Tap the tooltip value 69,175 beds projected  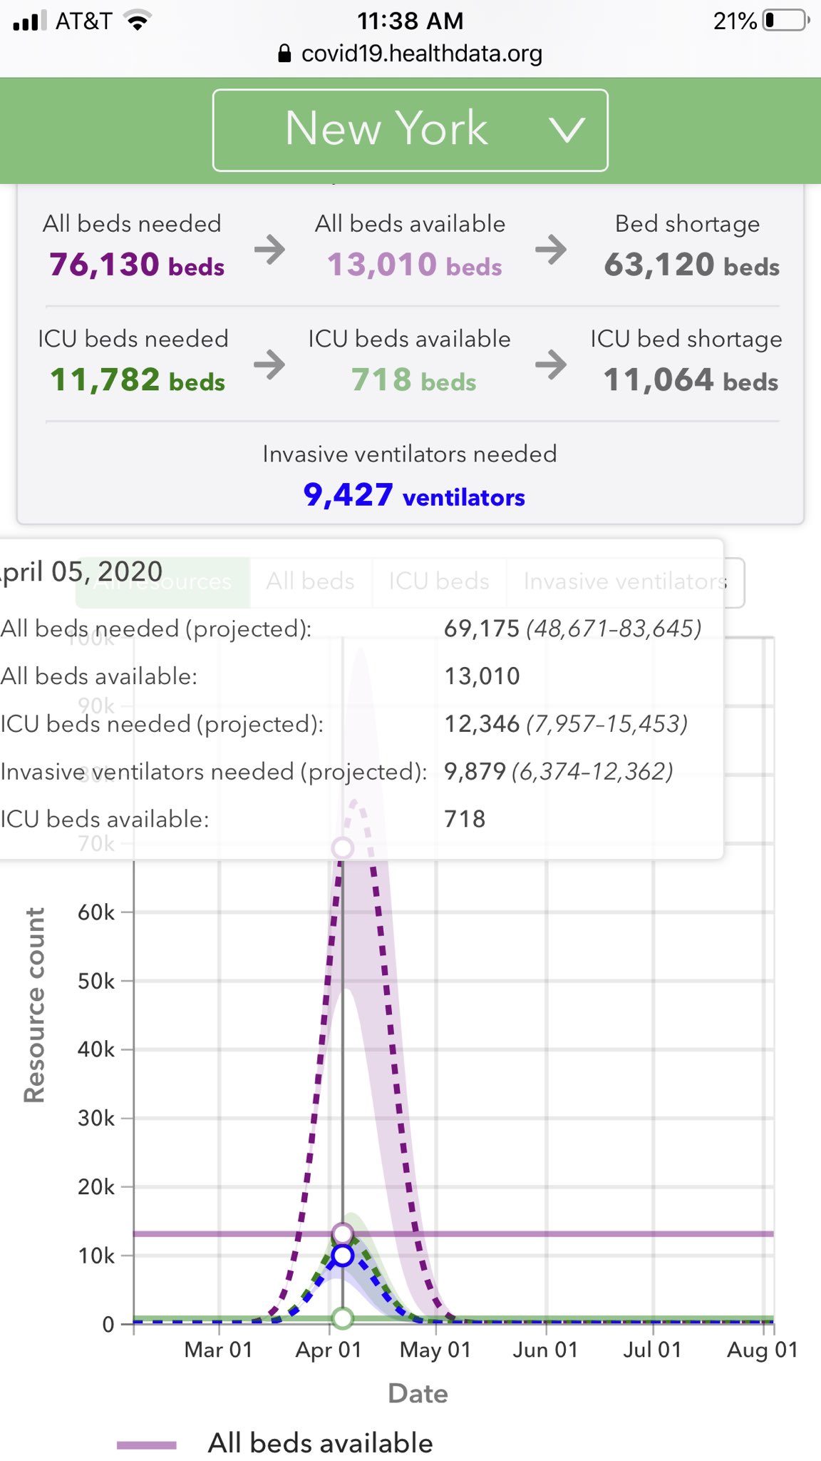482,628
